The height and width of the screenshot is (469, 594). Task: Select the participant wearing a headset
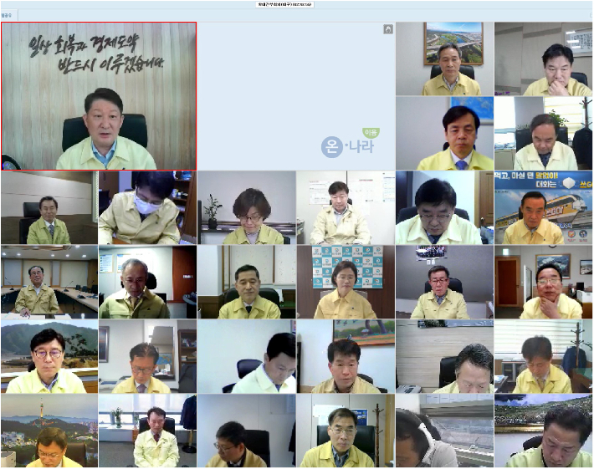pyautogui.click(x=443, y=431)
